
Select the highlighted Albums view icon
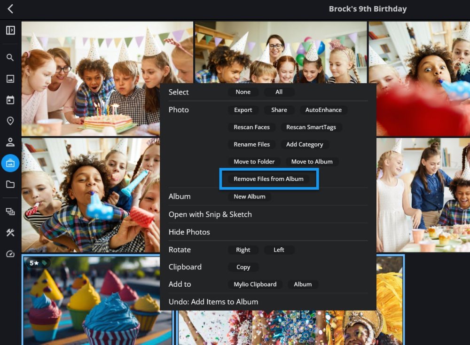(10, 164)
